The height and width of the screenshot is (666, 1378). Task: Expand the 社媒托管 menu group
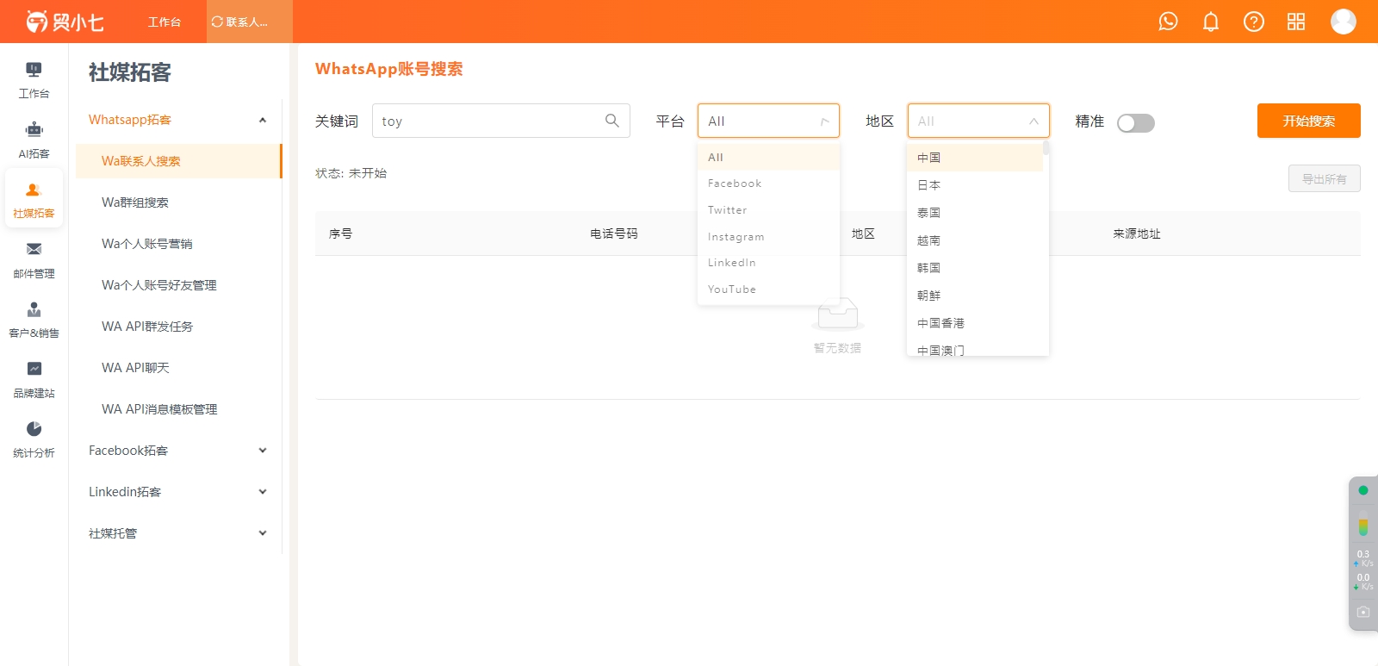pos(178,533)
